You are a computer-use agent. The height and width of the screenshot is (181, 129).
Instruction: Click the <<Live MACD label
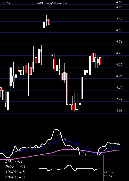(x=109, y=174)
